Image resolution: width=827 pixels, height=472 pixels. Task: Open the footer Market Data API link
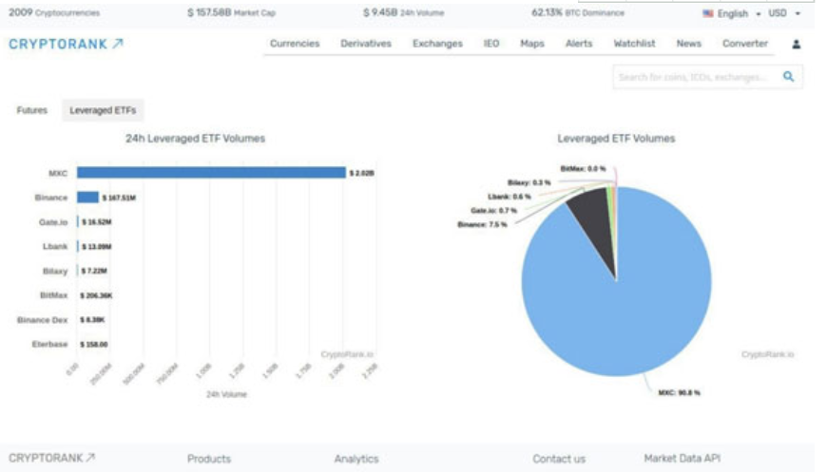682,459
